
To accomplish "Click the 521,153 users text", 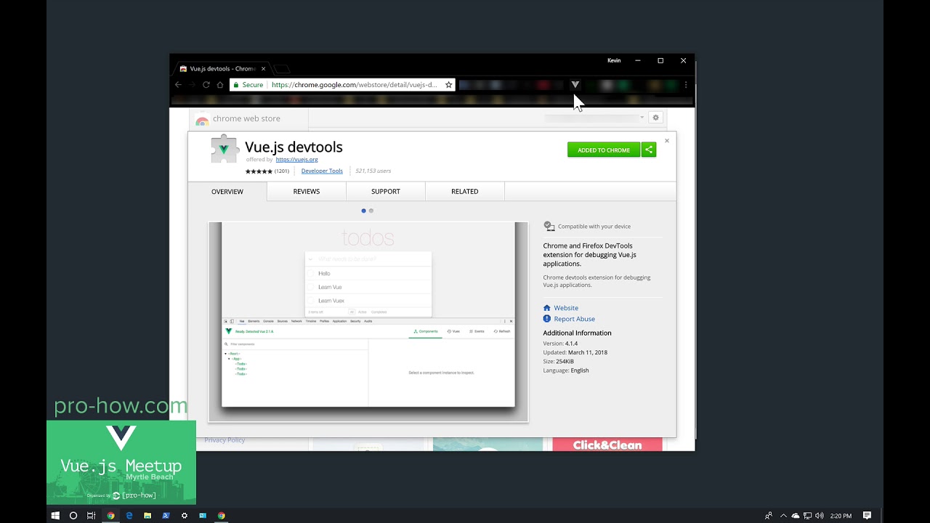I will coord(373,171).
